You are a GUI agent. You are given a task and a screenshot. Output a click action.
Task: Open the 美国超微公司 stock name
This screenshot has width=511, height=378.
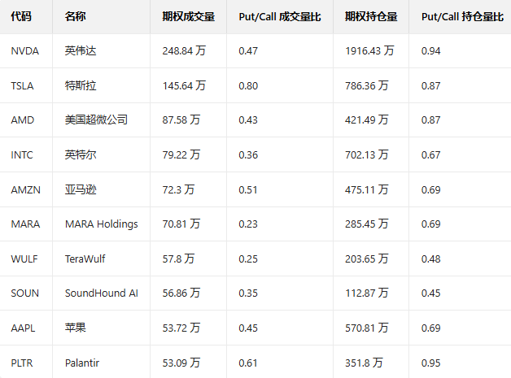[96, 119]
